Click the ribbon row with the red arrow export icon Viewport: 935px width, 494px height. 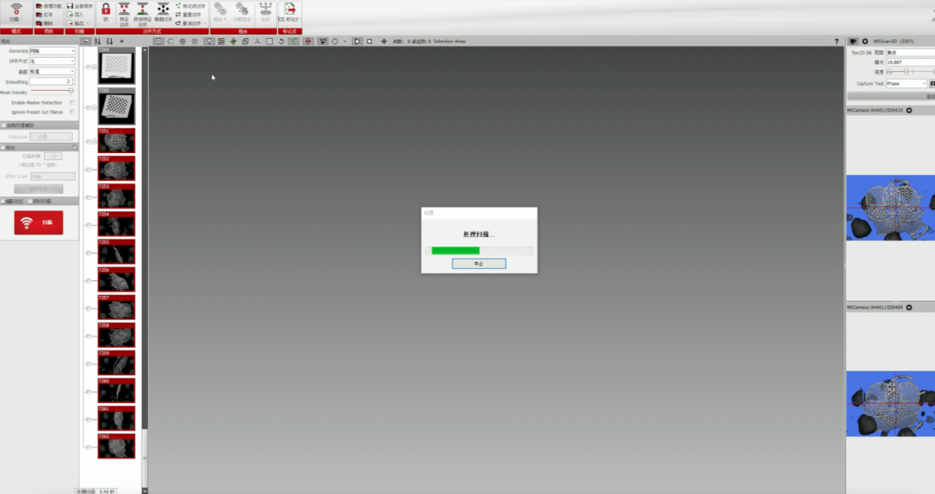pyautogui.click(x=78, y=23)
